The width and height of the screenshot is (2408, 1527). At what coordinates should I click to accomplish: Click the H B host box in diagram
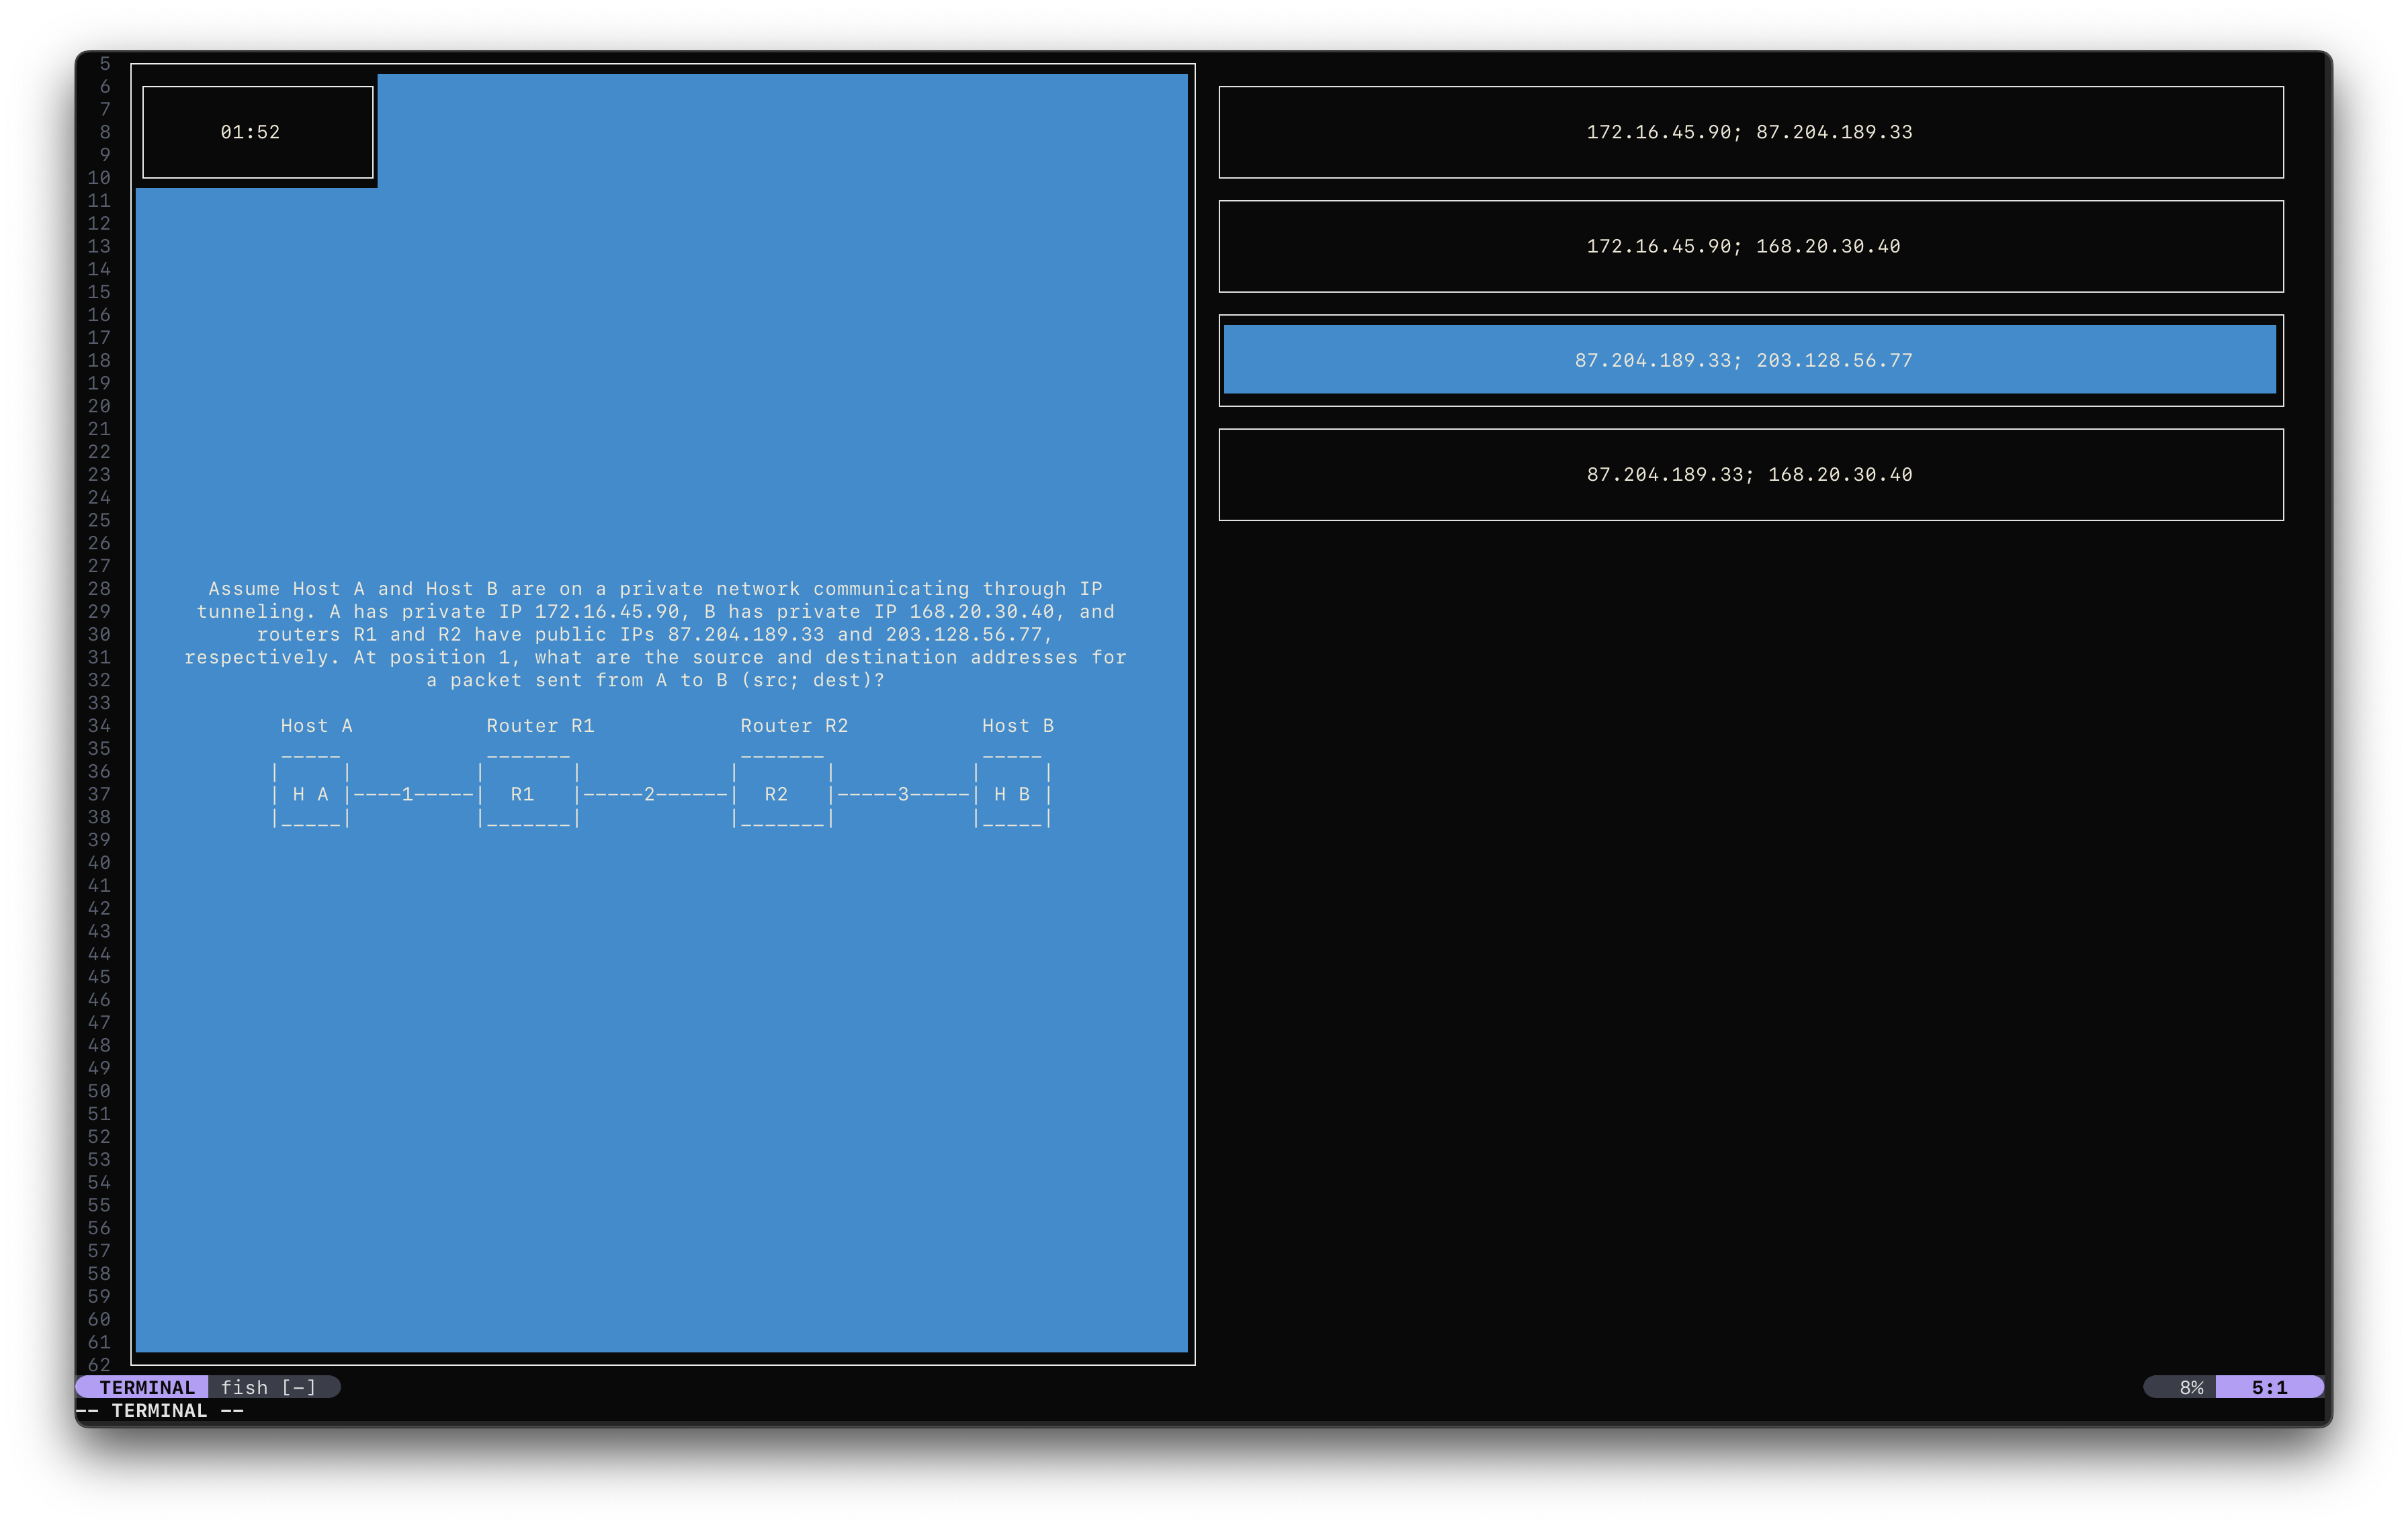(x=1012, y=794)
